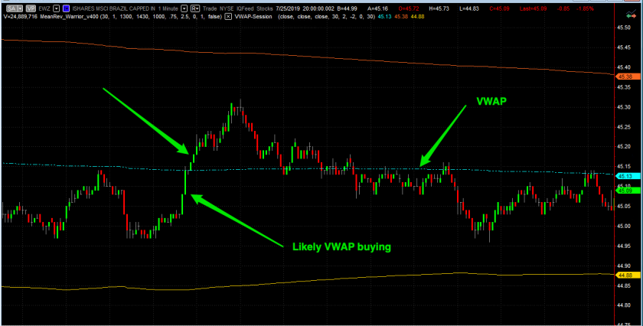Click the blue color box in header

[x=66, y=8]
